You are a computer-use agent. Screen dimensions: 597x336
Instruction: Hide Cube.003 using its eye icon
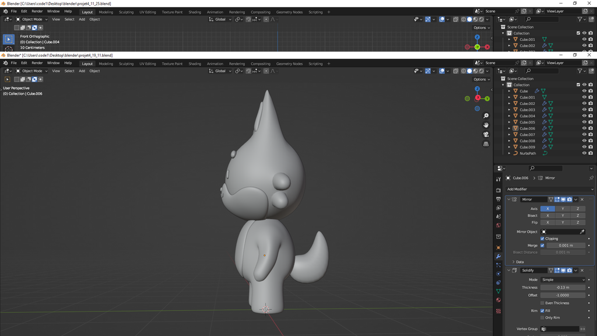point(584,110)
